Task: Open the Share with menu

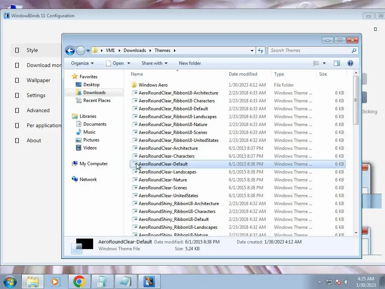Action: (155, 63)
